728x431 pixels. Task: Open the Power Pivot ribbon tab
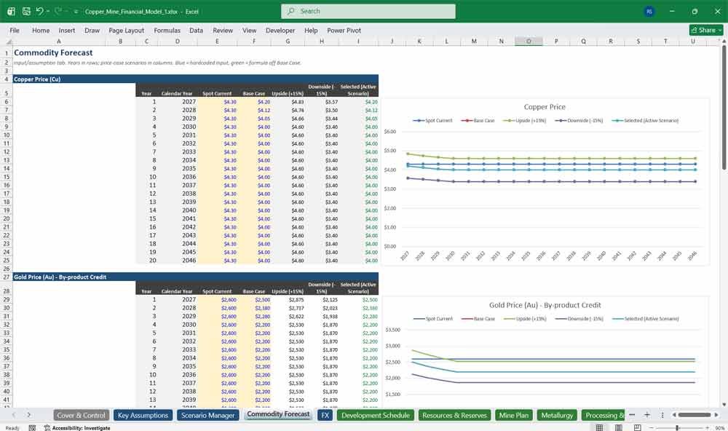point(344,30)
